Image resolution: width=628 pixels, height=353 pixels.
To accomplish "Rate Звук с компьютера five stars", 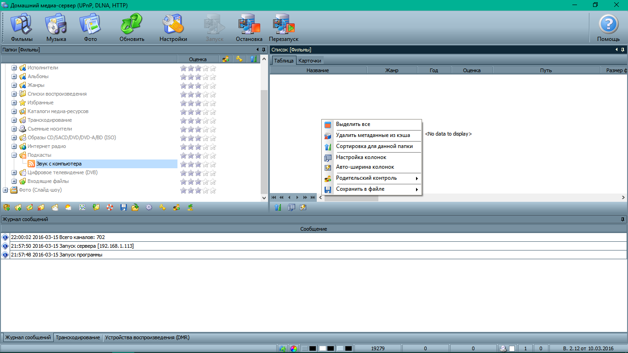I will tap(213, 164).
